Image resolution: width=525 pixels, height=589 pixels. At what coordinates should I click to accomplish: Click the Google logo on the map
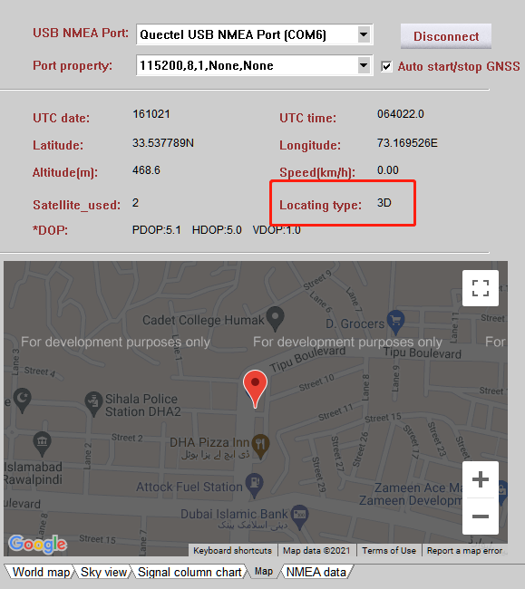pos(38,544)
